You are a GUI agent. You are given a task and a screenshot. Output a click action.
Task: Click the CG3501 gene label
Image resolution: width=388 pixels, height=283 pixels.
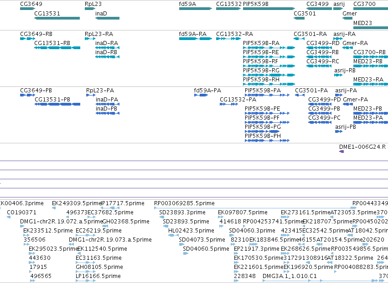coord(305,13)
